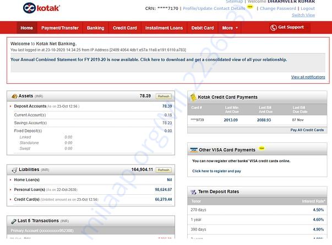Viewport: 332px width, 245px height.
Task: Click the Switch View link
Action: 303,15
